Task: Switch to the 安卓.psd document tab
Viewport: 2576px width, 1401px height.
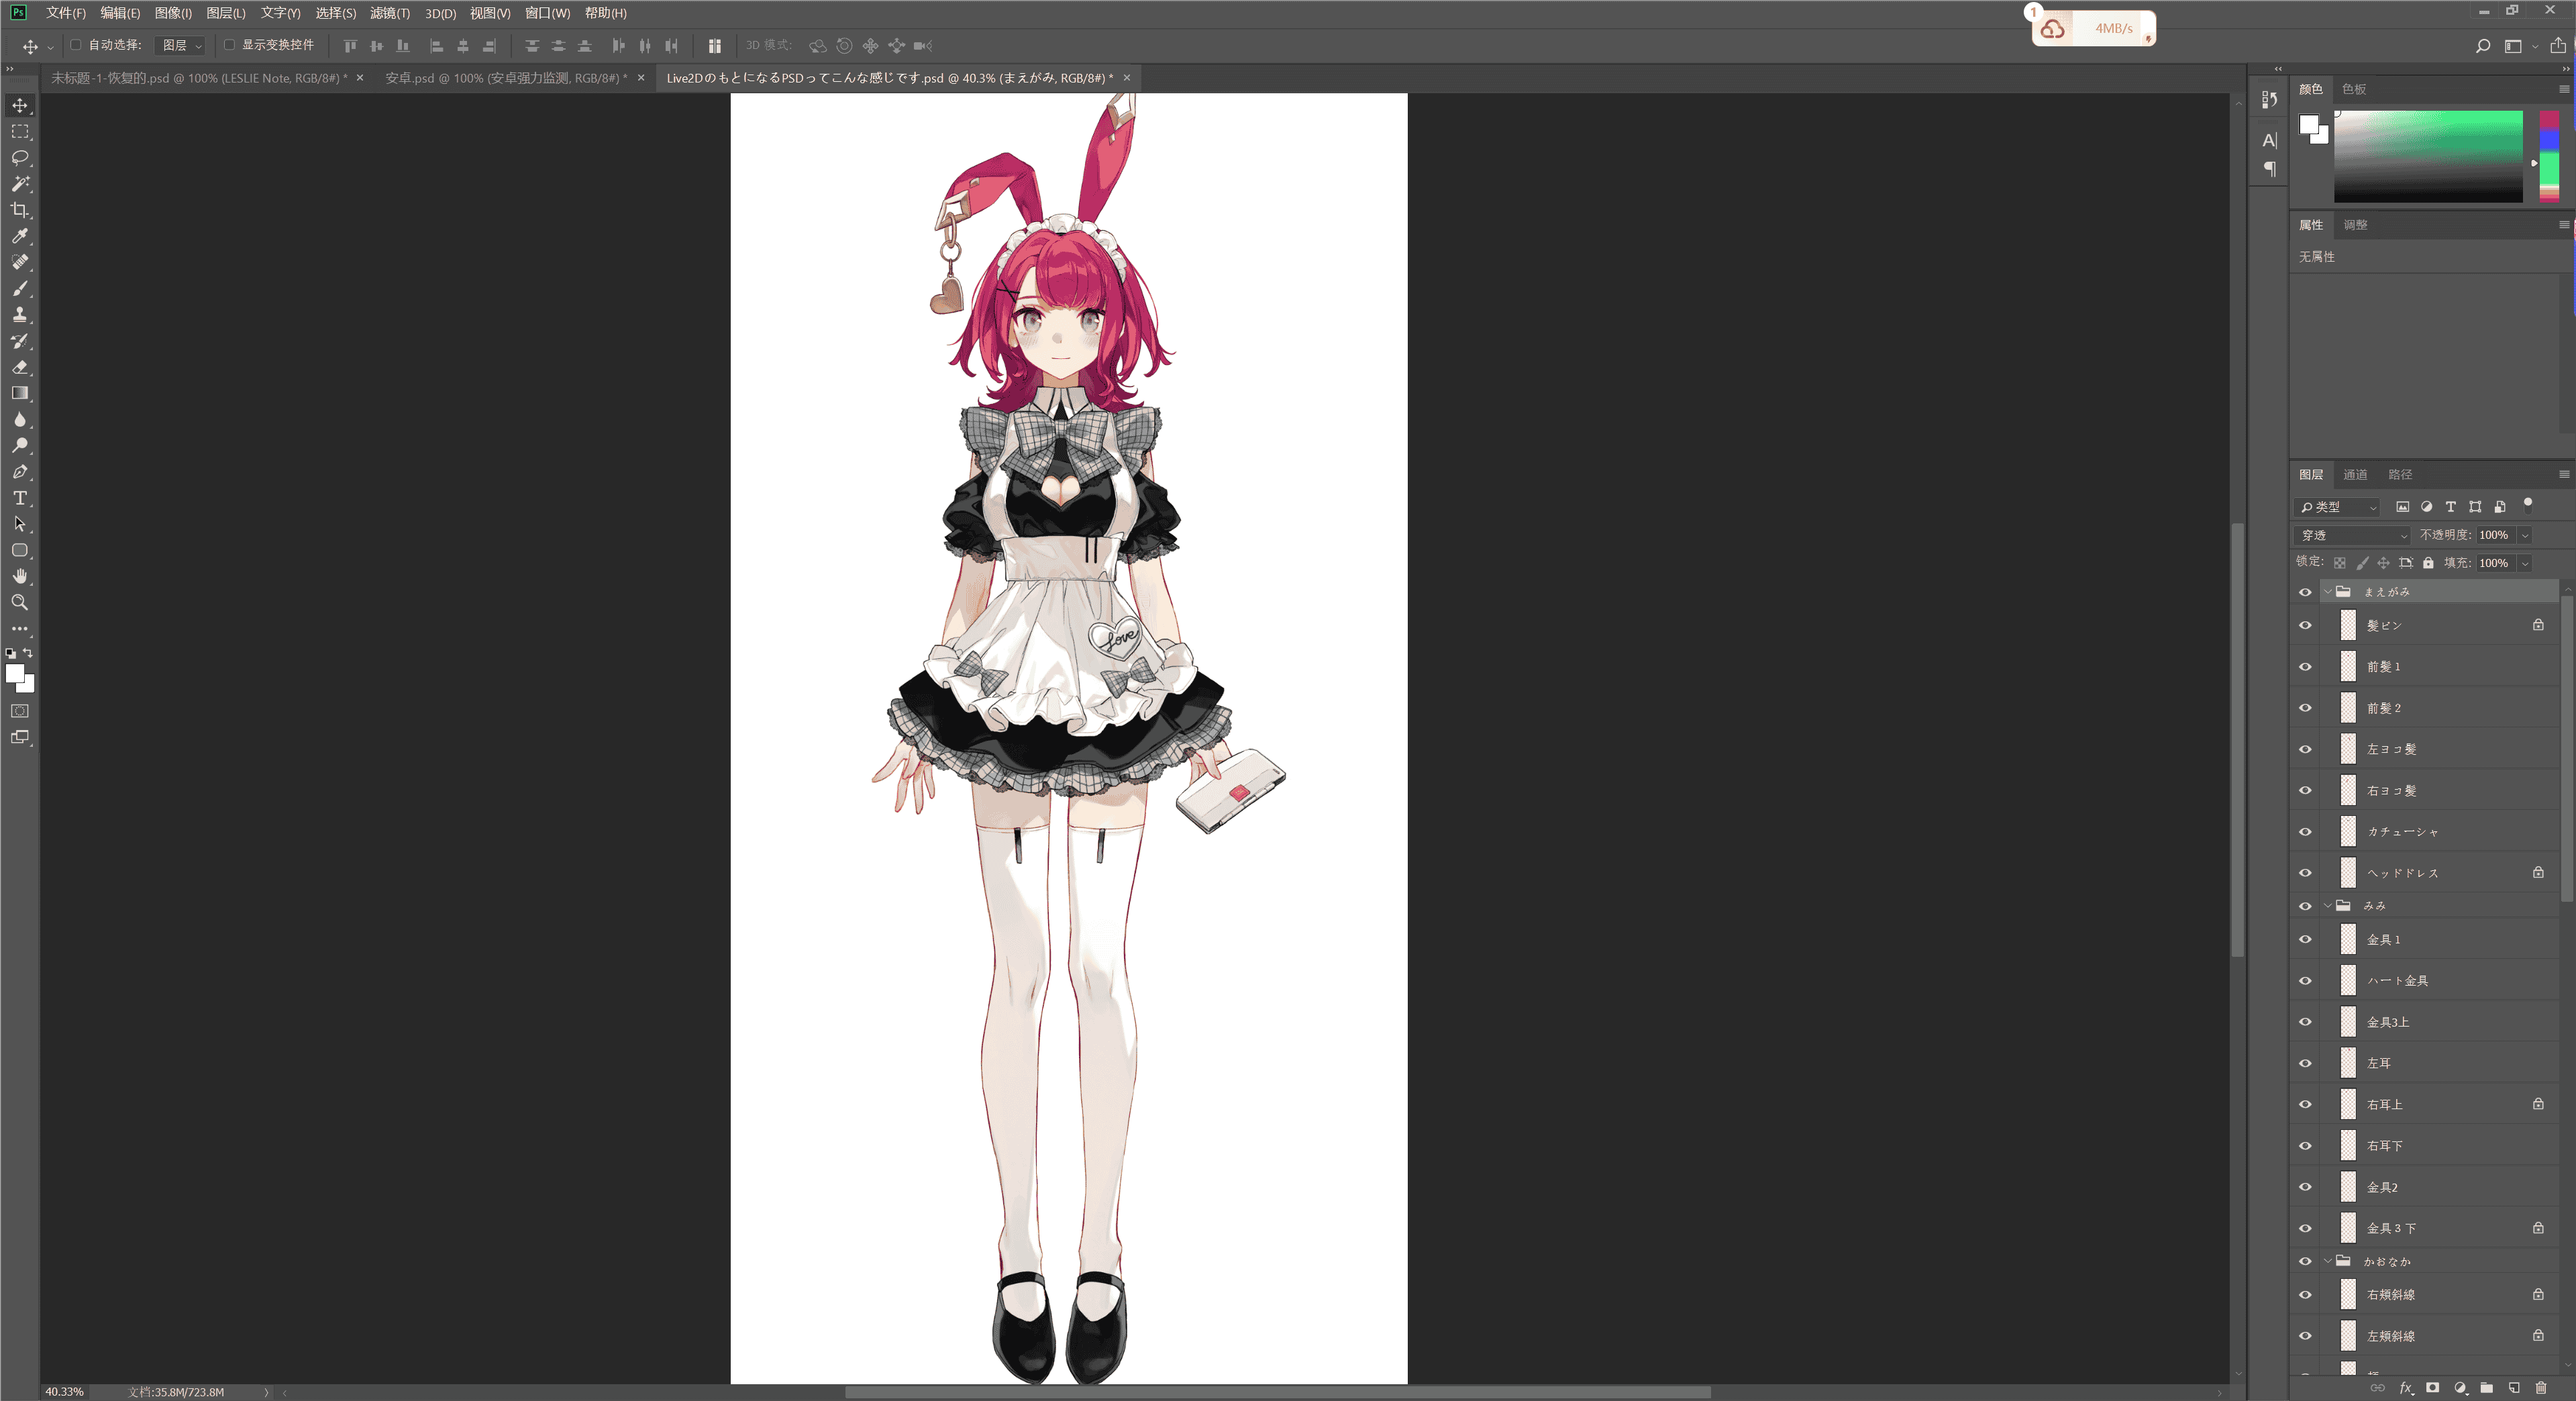Action: (x=506, y=78)
